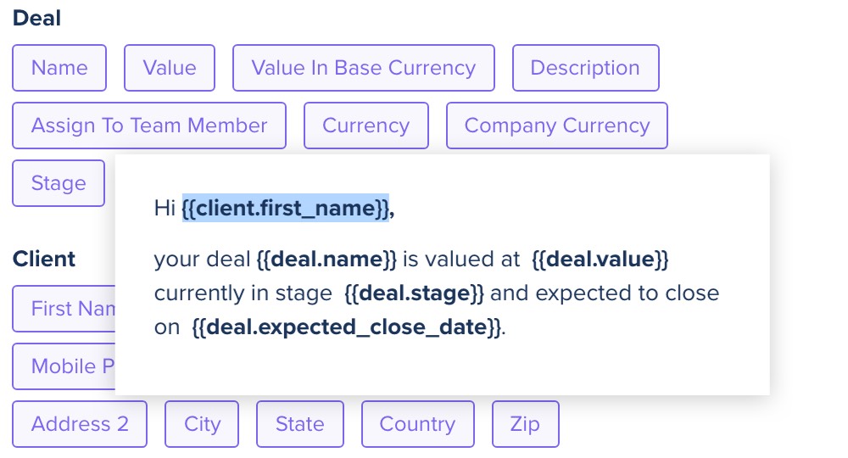This screenshot has width=848, height=458.
Task: Select the deal.value placeholder text
Action: tap(600, 259)
